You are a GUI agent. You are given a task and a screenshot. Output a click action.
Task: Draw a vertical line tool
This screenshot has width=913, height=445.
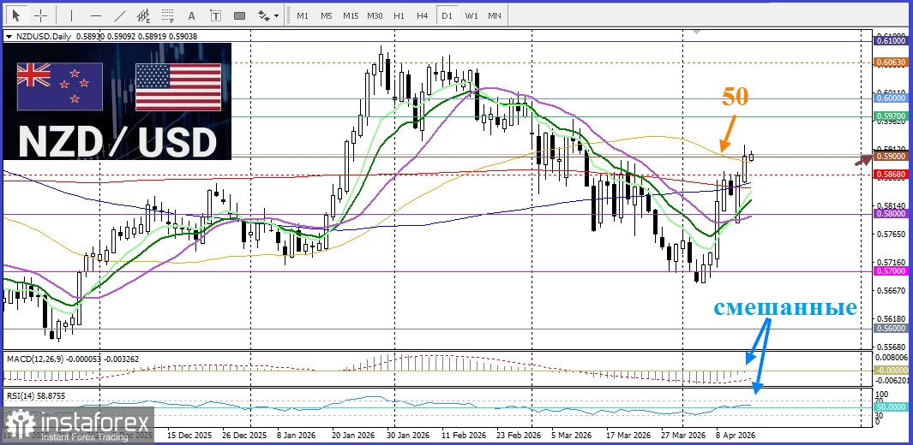71,15
